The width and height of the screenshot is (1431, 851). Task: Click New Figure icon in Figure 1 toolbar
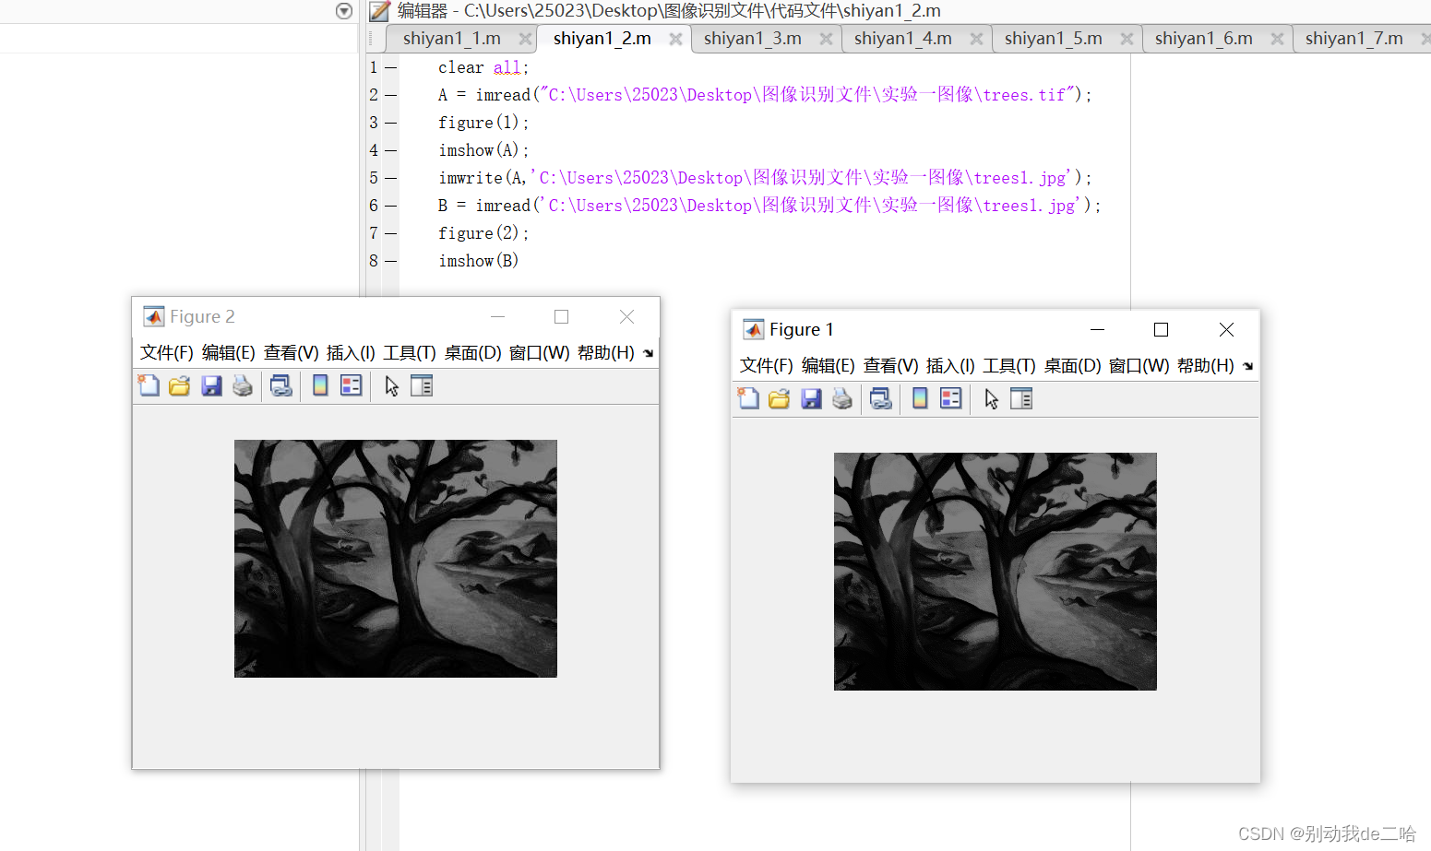[748, 398]
